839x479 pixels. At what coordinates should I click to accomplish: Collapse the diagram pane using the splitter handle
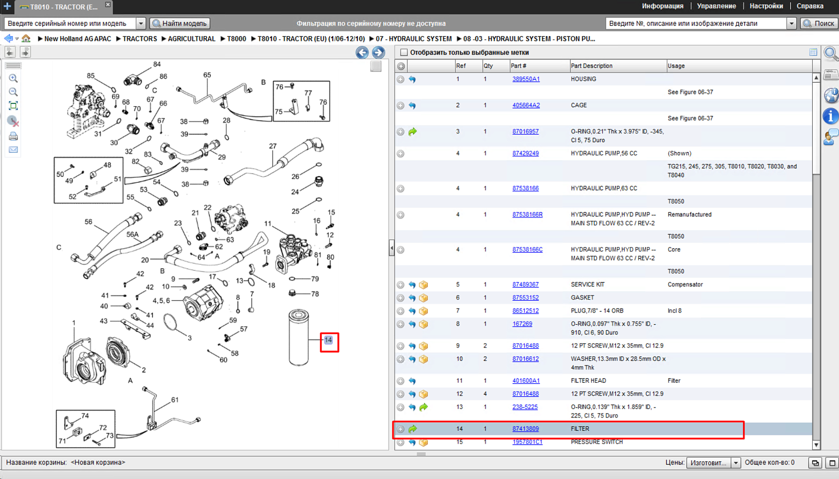(x=392, y=248)
